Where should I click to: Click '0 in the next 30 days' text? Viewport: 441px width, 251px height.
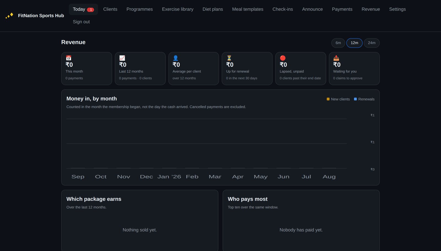tap(241, 78)
